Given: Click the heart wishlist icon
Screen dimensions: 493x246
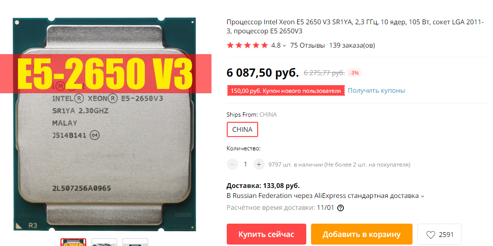Looking at the screenshot, I should (x=431, y=235).
